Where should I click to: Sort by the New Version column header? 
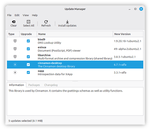point(128,34)
